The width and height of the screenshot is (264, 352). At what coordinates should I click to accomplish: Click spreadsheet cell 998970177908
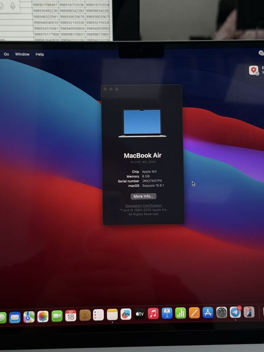(47, 34)
